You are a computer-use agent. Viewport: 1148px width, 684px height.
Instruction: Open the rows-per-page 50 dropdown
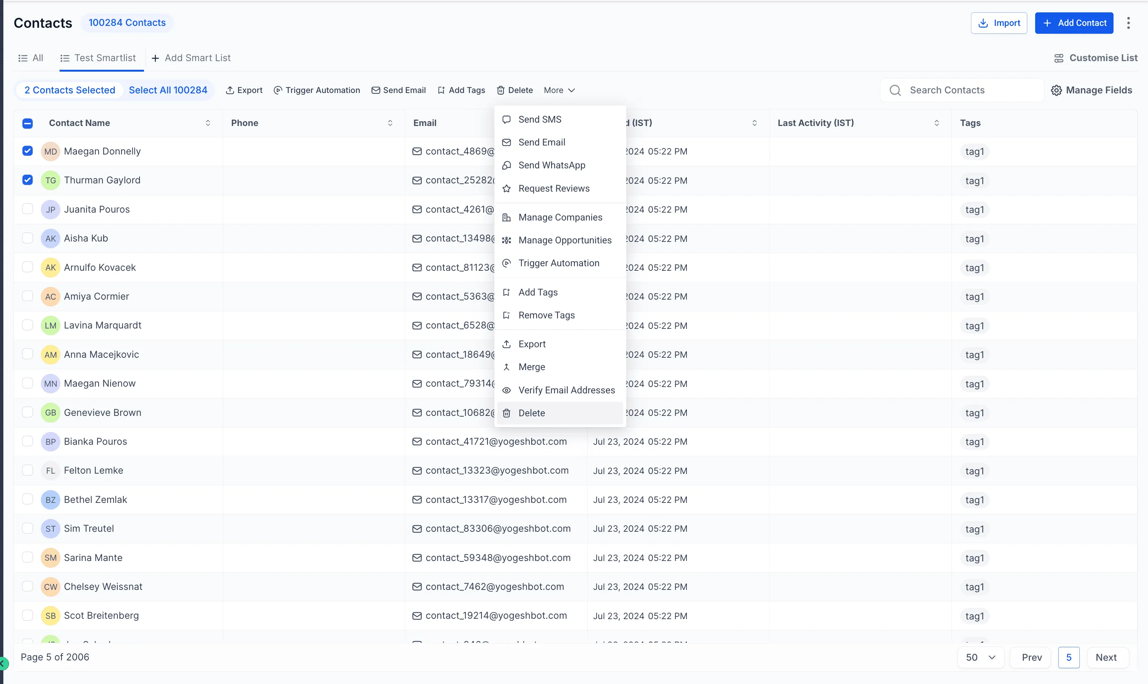point(980,657)
